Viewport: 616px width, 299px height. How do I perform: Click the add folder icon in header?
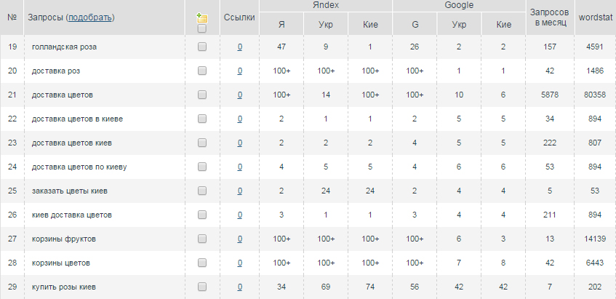pos(202,17)
